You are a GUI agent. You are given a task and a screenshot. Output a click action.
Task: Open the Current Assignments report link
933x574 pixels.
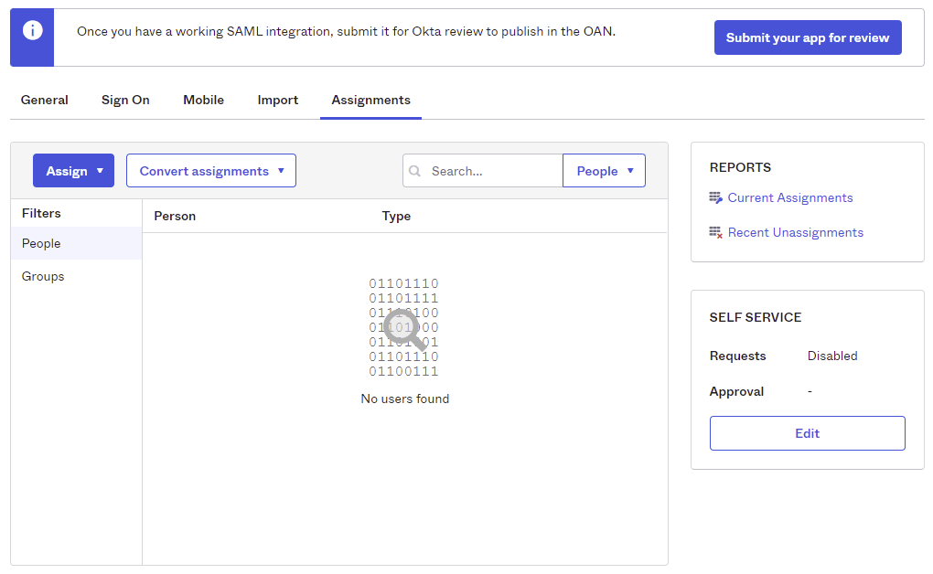click(790, 197)
